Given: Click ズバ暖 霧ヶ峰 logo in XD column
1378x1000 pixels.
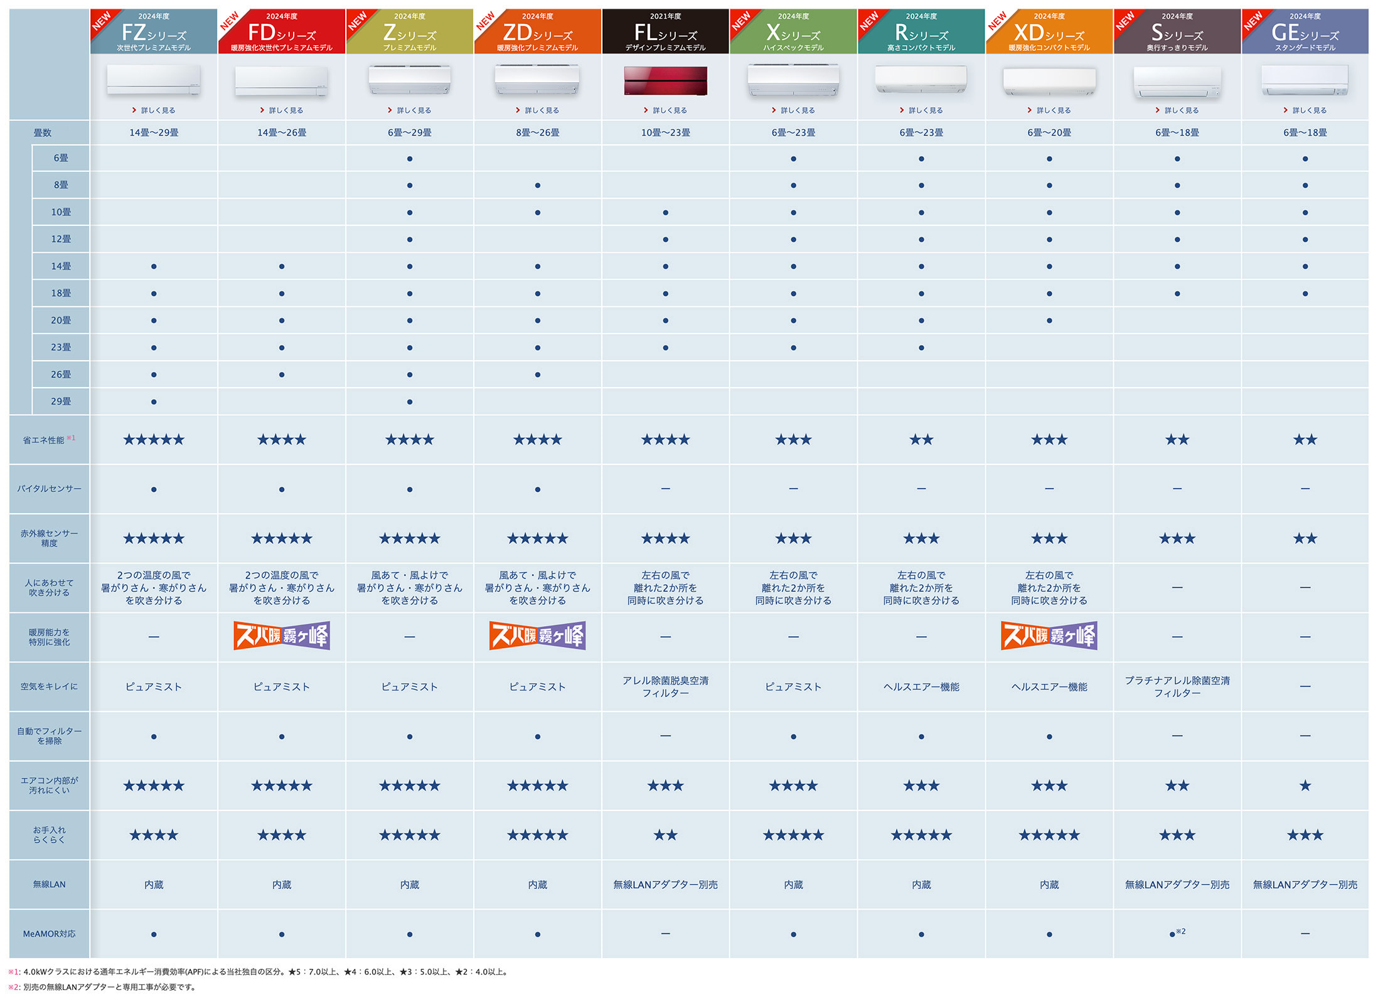Looking at the screenshot, I should pos(1049,636).
